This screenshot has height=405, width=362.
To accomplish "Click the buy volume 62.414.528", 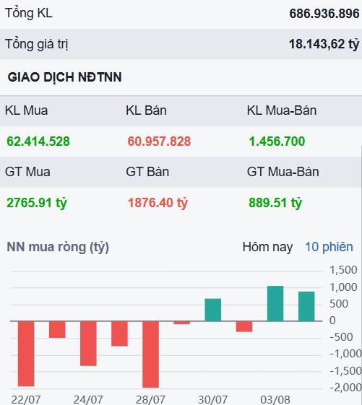I will (38, 141).
